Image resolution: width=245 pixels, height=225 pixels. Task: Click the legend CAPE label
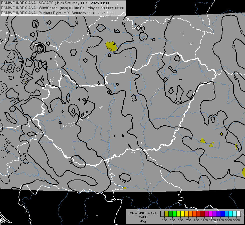[143, 217]
